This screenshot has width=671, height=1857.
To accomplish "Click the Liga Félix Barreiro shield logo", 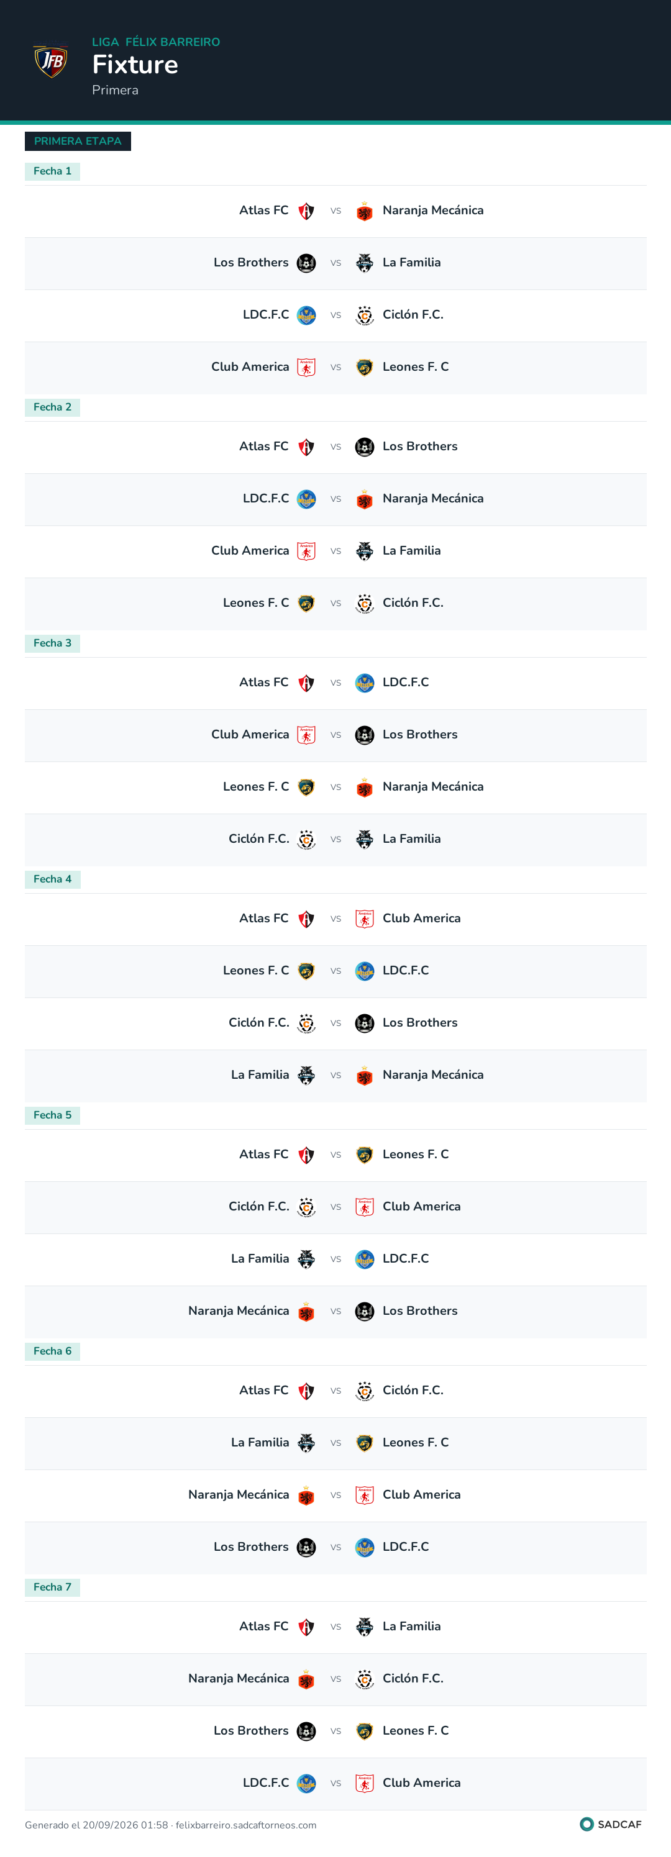I will tap(51, 62).
